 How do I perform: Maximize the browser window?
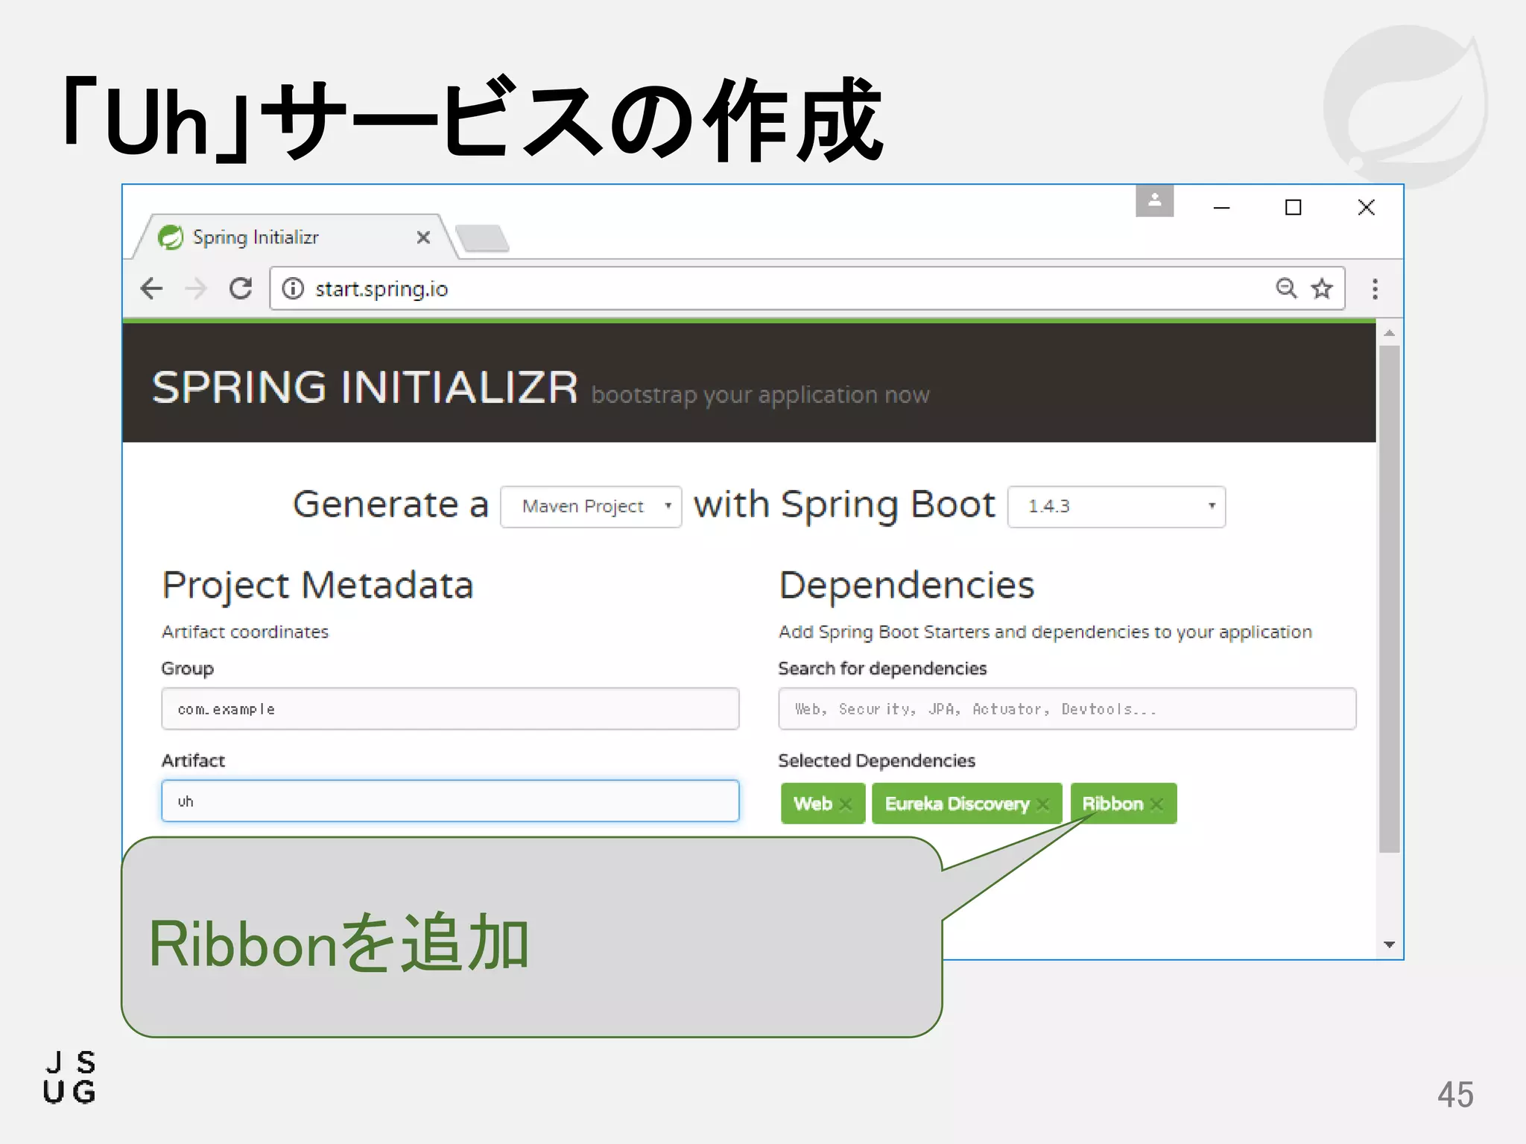coord(1294,207)
